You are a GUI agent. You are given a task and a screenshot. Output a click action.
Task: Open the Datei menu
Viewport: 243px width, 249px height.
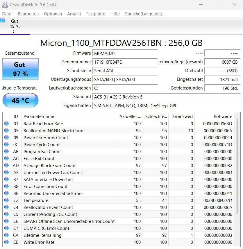tap(7, 14)
